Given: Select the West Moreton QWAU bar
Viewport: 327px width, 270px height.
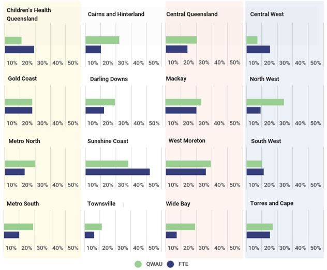Looking at the screenshot, I should pos(188,164).
